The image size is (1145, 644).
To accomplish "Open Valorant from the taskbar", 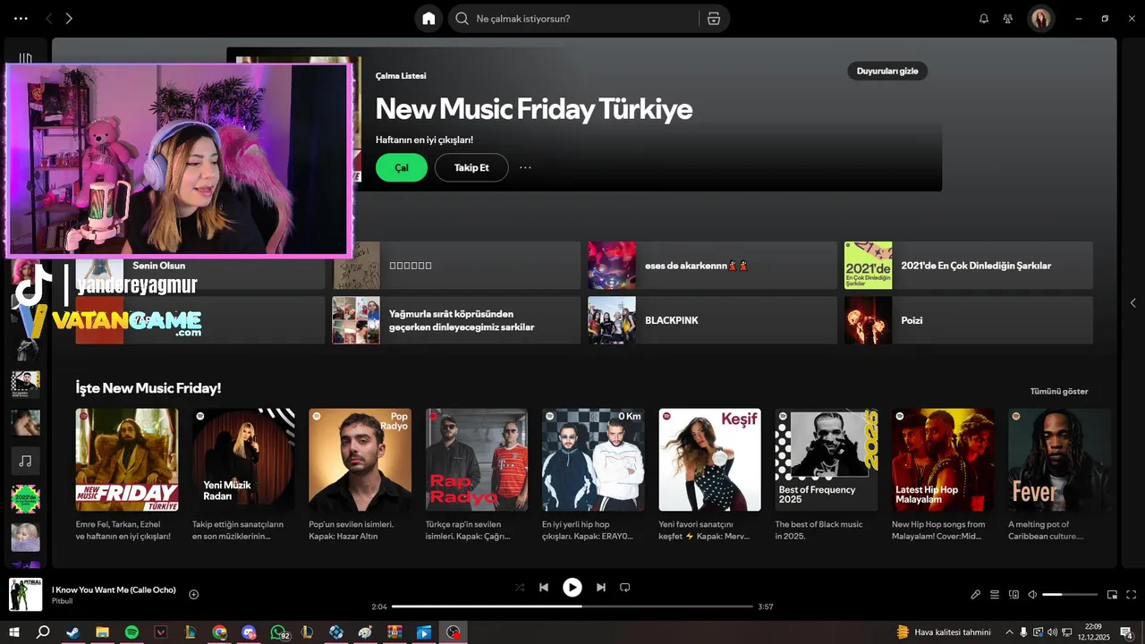I will point(161,632).
